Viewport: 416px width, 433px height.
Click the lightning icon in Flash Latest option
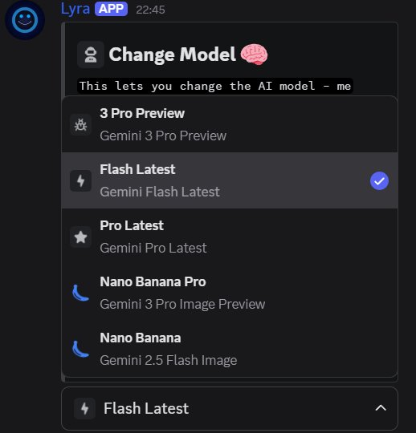tap(81, 181)
